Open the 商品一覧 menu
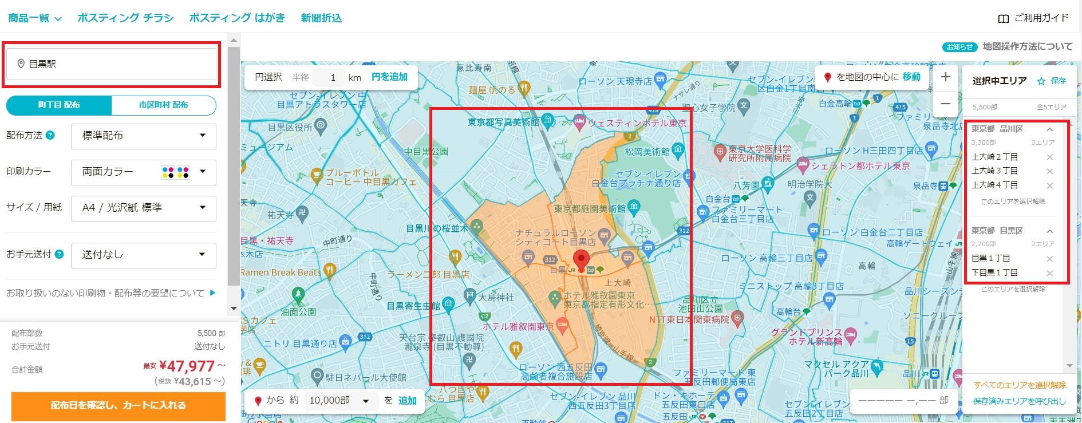The width and height of the screenshot is (1082, 423). click(x=35, y=18)
